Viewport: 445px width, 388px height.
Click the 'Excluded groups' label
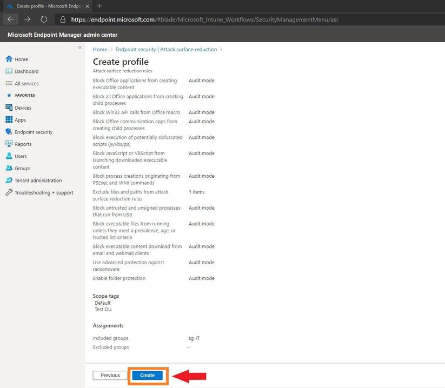point(111,347)
